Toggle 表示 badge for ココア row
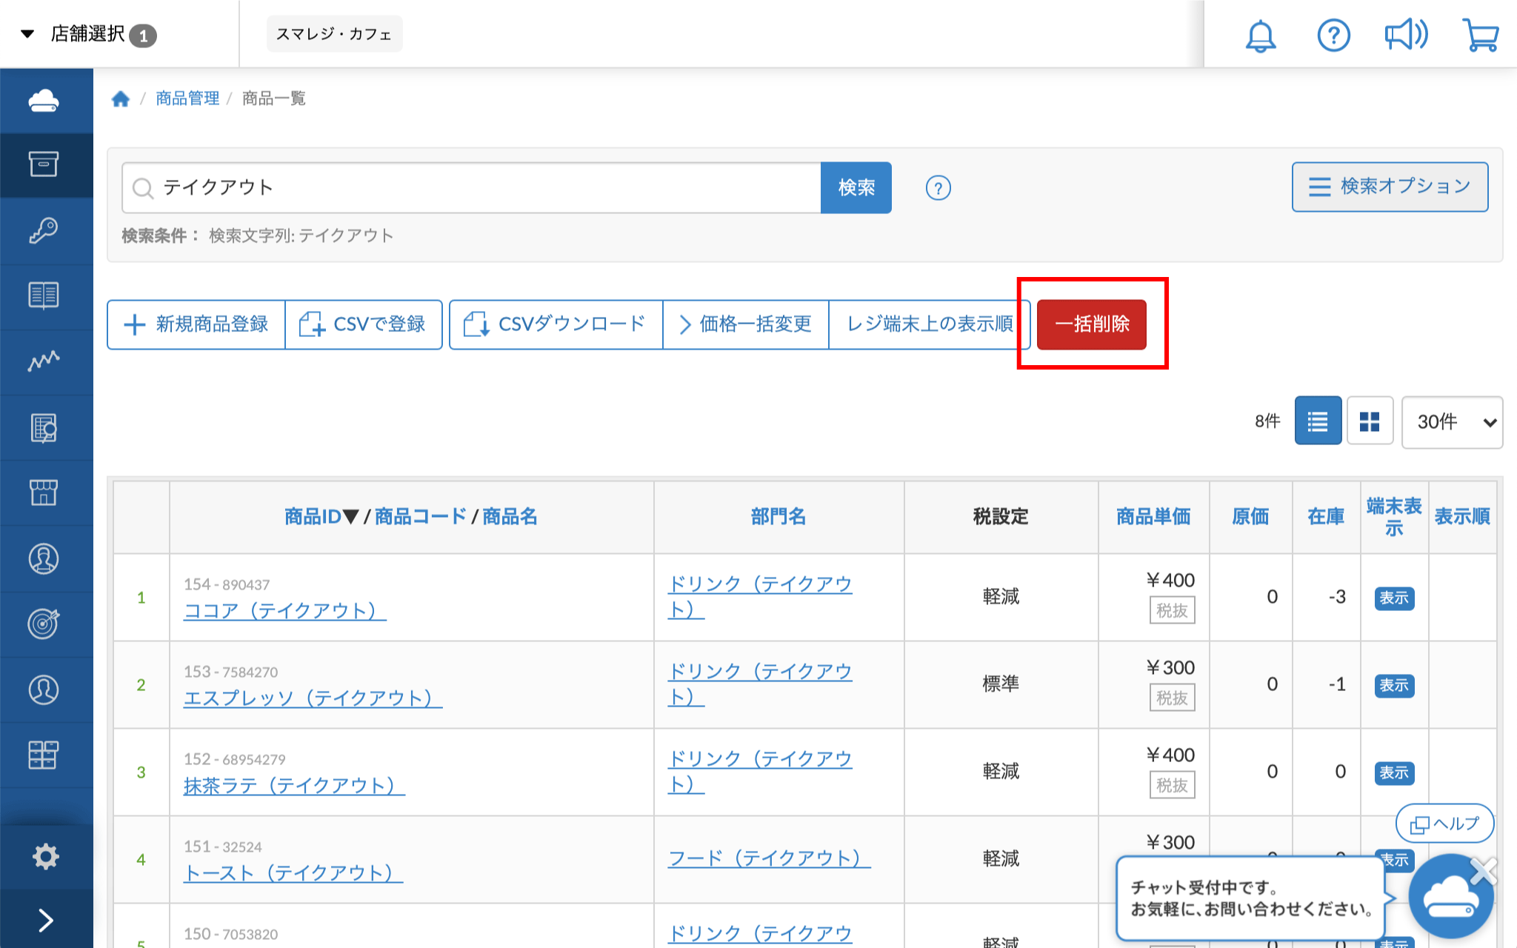The image size is (1517, 948). [1393, 598]
